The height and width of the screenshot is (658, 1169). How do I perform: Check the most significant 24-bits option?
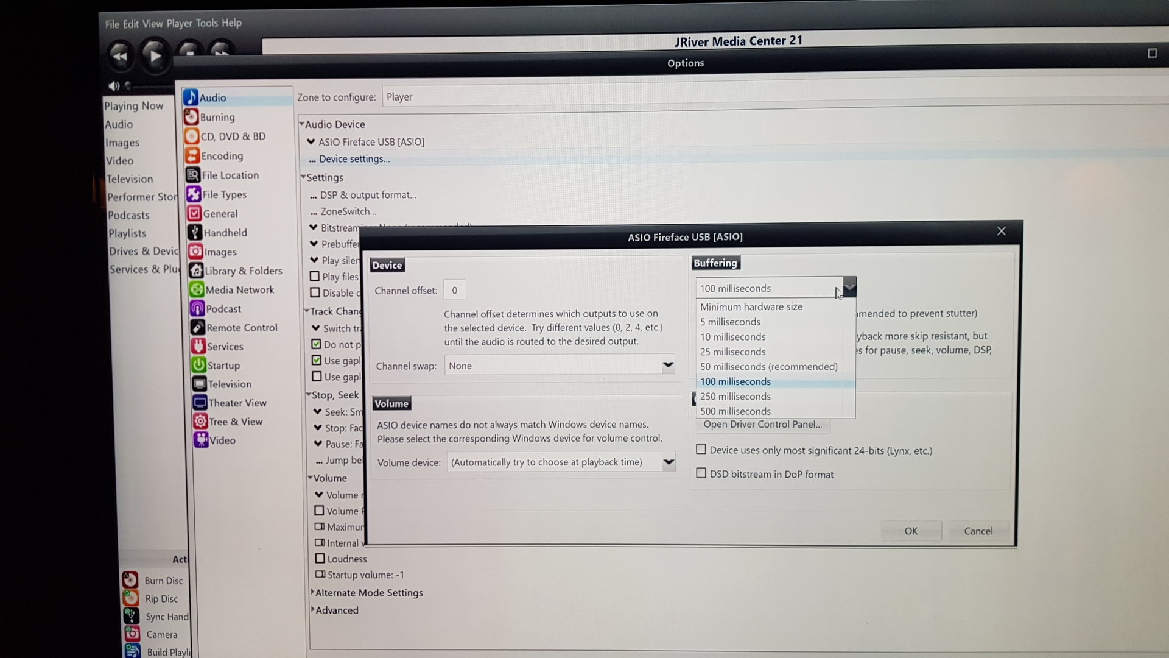click(x=701, y=450)
